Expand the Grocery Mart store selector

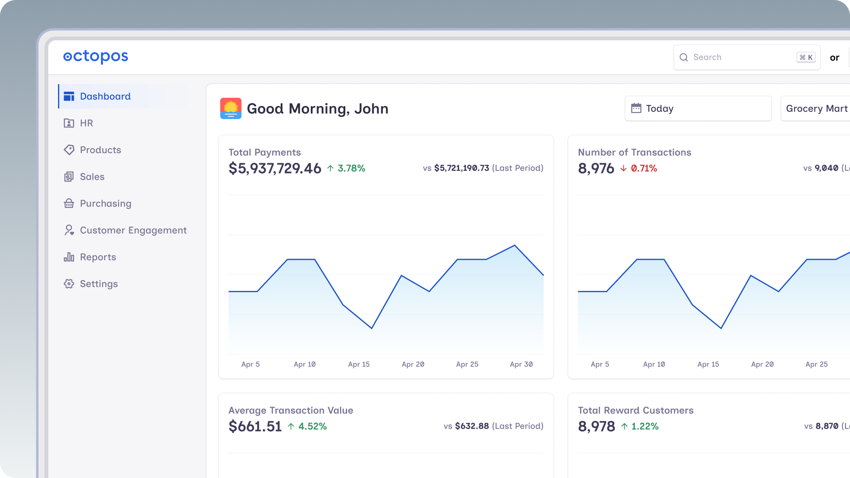coord(815,108)
